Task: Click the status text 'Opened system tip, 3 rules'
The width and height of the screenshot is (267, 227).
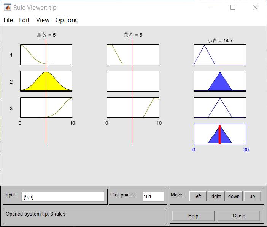Action: [x=35, y=214]
